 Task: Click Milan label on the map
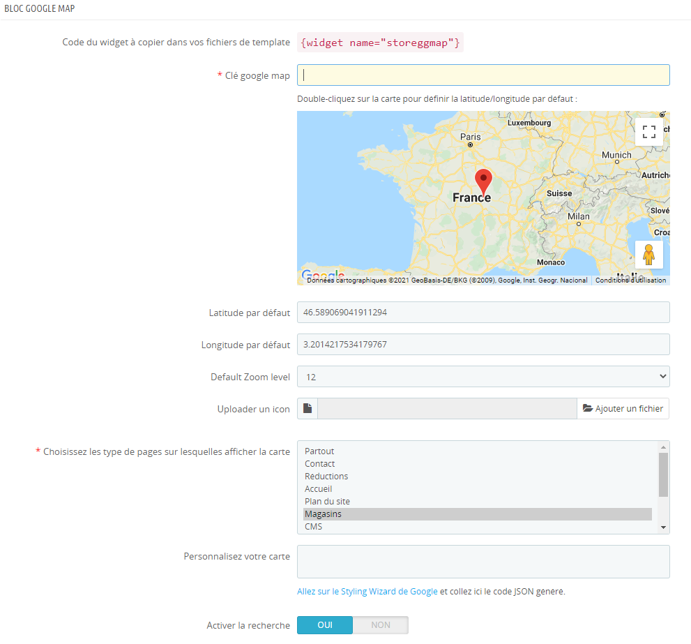click(578, 216)
